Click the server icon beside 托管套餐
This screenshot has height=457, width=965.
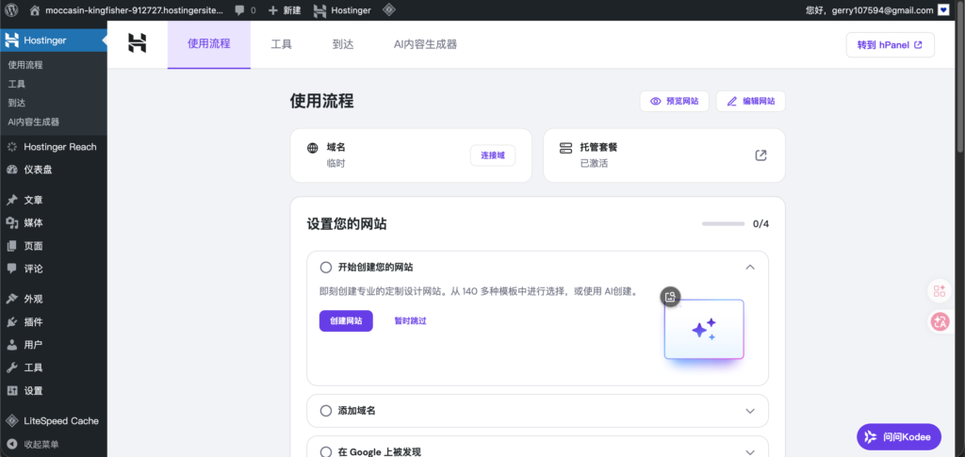565,148
